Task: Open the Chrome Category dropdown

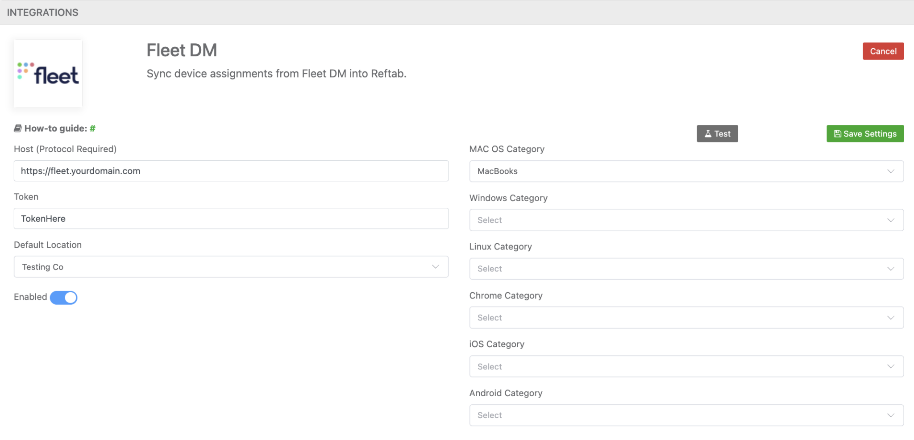Action: pos(686,317)
